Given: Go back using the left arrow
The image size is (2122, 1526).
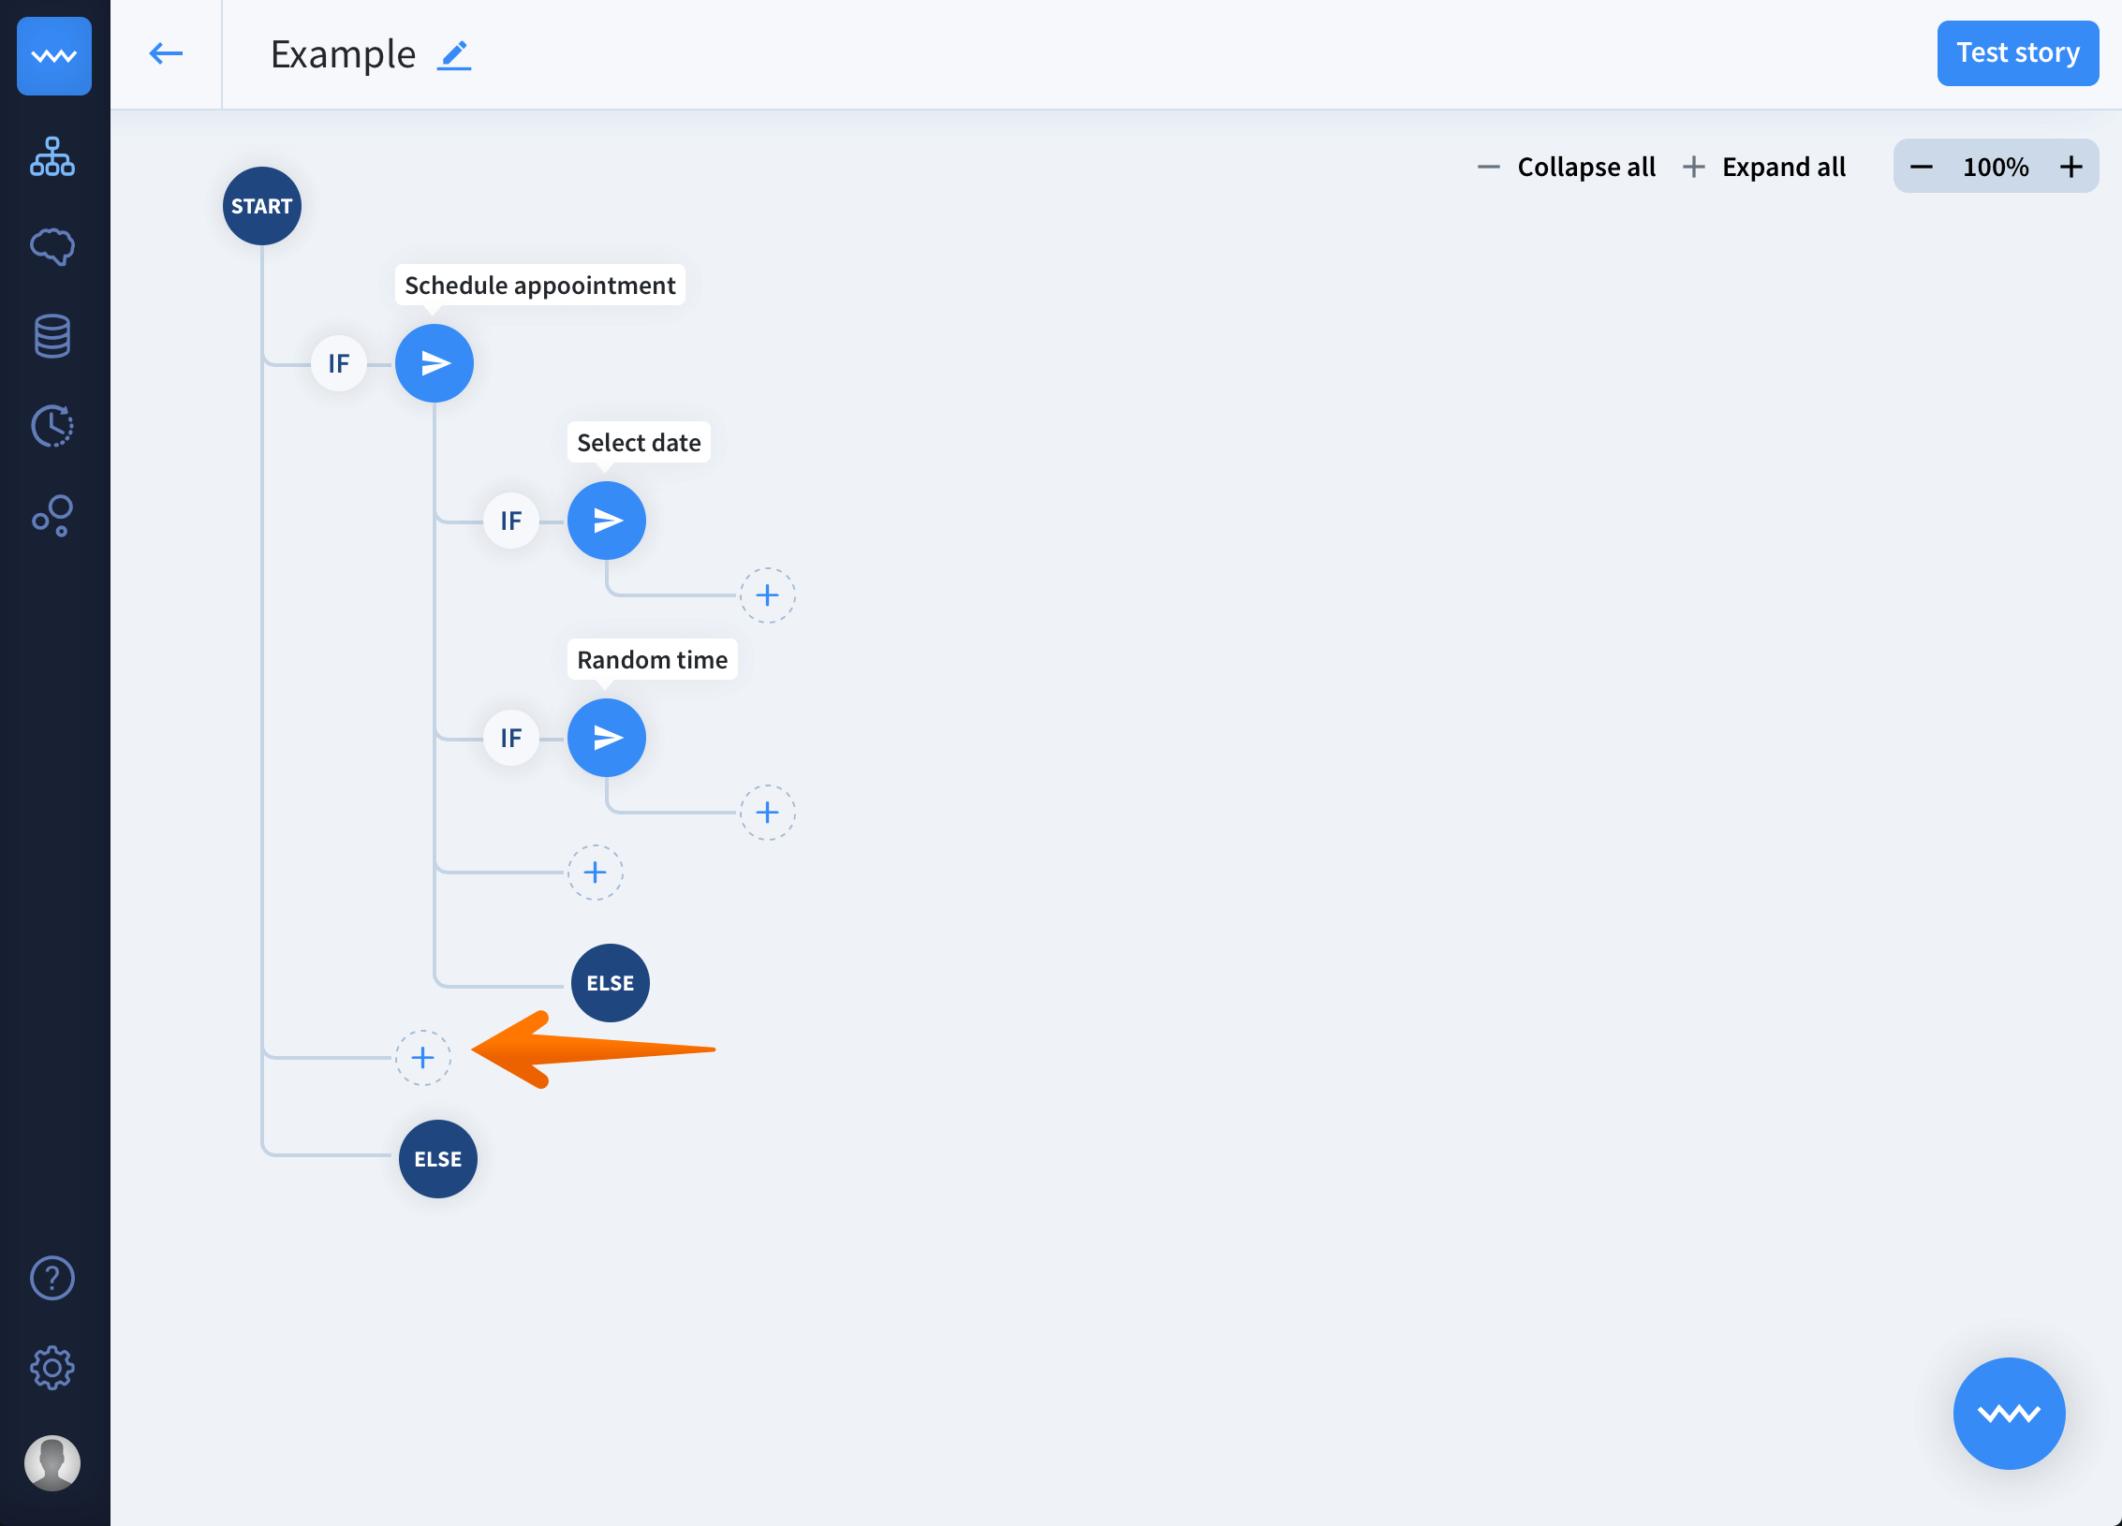Looking at the screenshot, I should (166, 53).
